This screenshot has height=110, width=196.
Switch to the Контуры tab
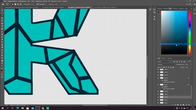coord(170,58)
